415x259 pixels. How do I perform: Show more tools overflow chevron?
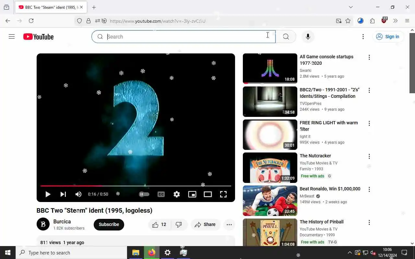point(395,21)
